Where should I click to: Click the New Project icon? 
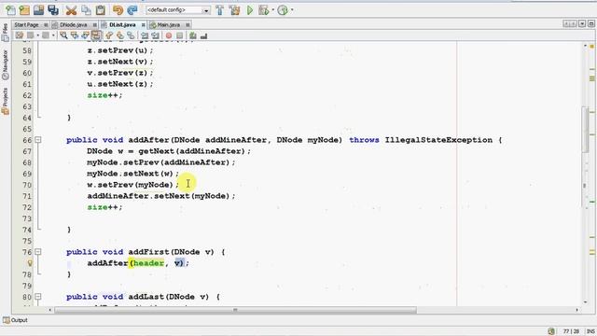point(24,10)
